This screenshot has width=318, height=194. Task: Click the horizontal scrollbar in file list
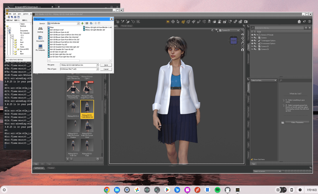click(80, 60)
